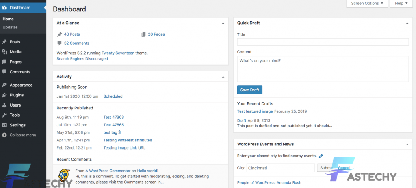Click the Tools wrench icon in the sidebar
416x188 pixels.
(4, 115)
